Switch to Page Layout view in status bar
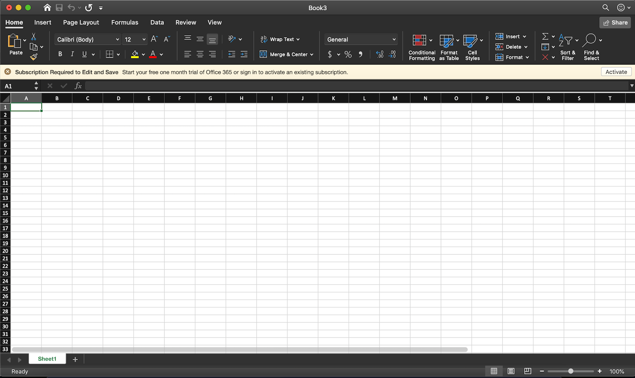This screenshot has width=635, height=378. 511,371
